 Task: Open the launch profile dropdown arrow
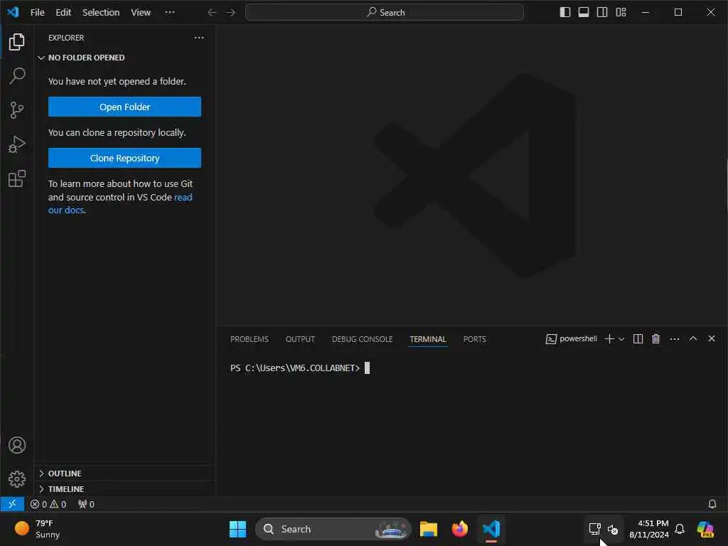(x=621, y=339)
